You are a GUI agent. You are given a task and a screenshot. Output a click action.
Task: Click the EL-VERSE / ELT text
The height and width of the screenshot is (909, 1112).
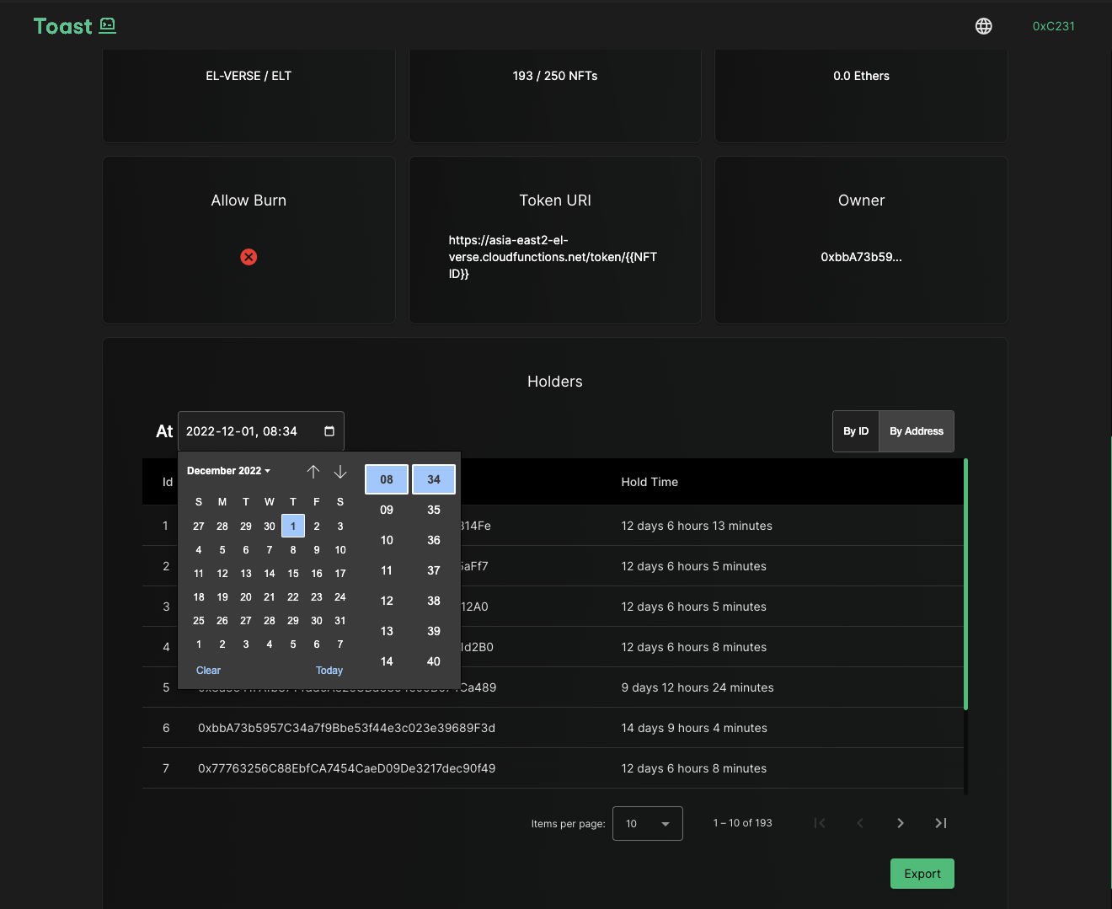pyautogui.click(x=249, y=76)
